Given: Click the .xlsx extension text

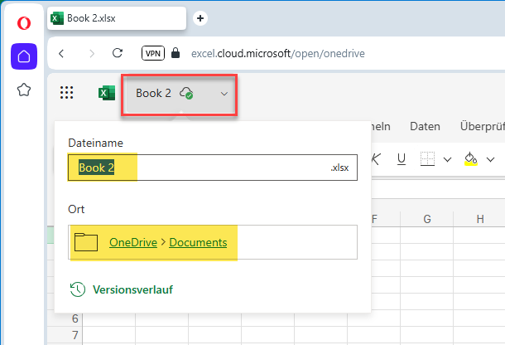Looking at the screenshot, I should tap(339, 168).
